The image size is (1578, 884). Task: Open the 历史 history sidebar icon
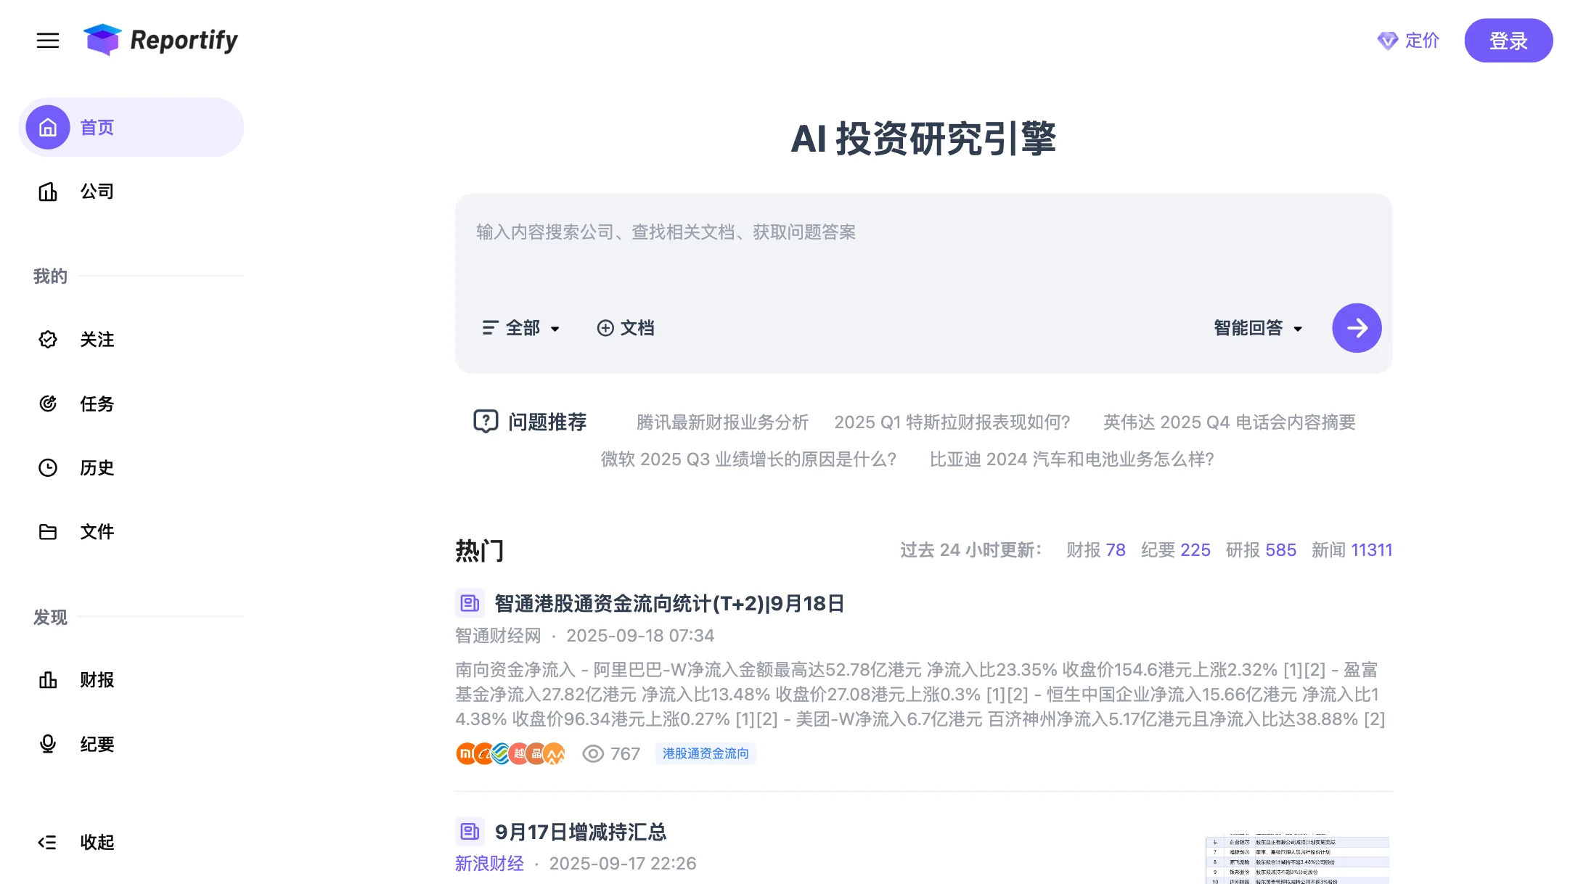pyautogui.click(x=48, y=467)
